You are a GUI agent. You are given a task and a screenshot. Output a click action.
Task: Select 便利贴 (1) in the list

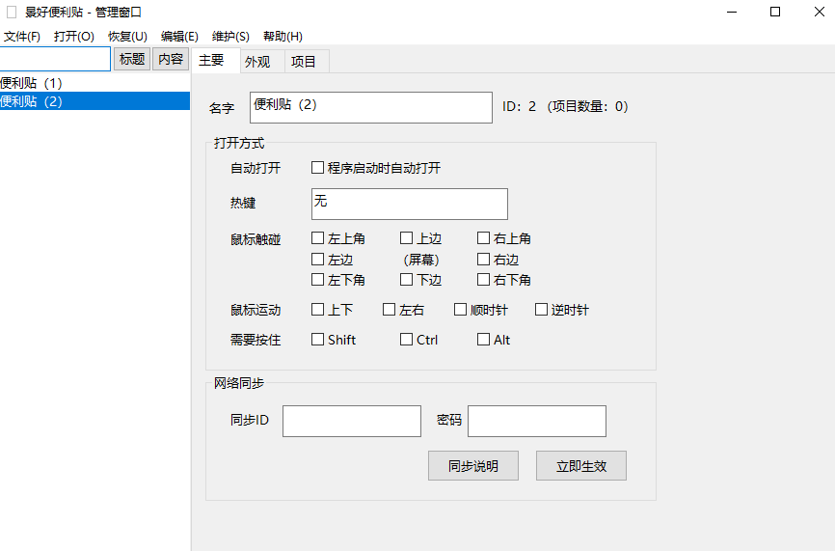coord(94,83)
